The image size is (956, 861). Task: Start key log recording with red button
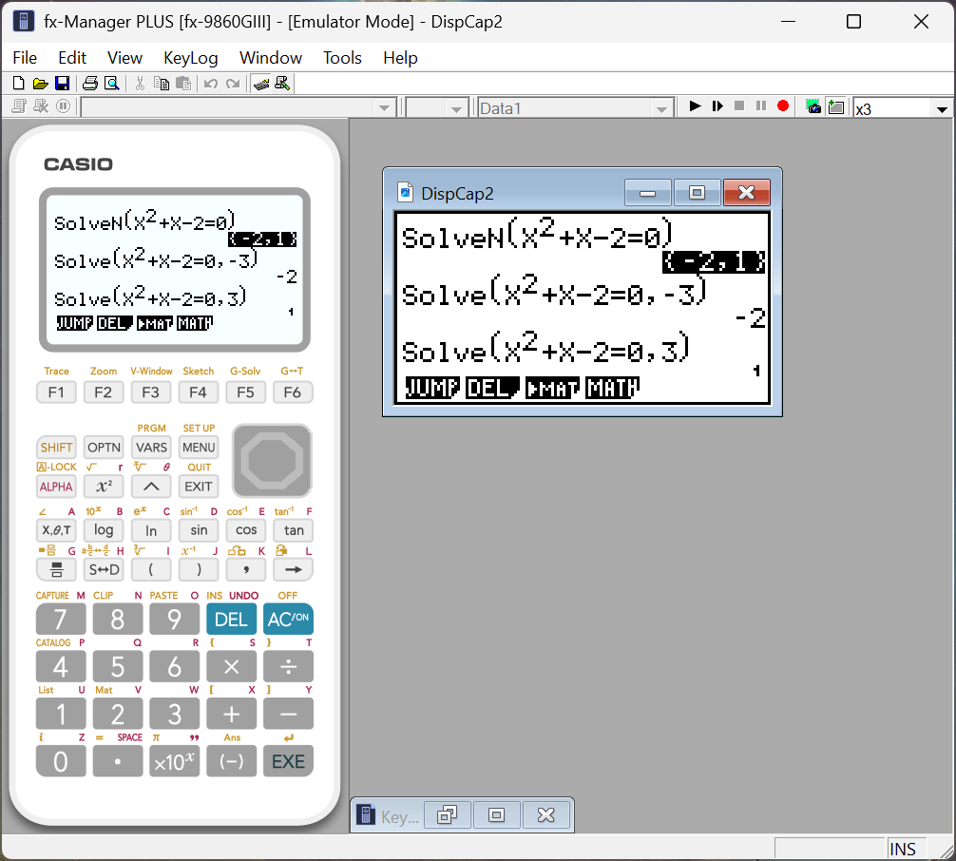(783, 106)
